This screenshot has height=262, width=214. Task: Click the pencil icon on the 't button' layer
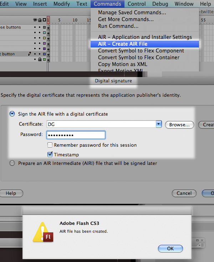[x=30, y=54]
